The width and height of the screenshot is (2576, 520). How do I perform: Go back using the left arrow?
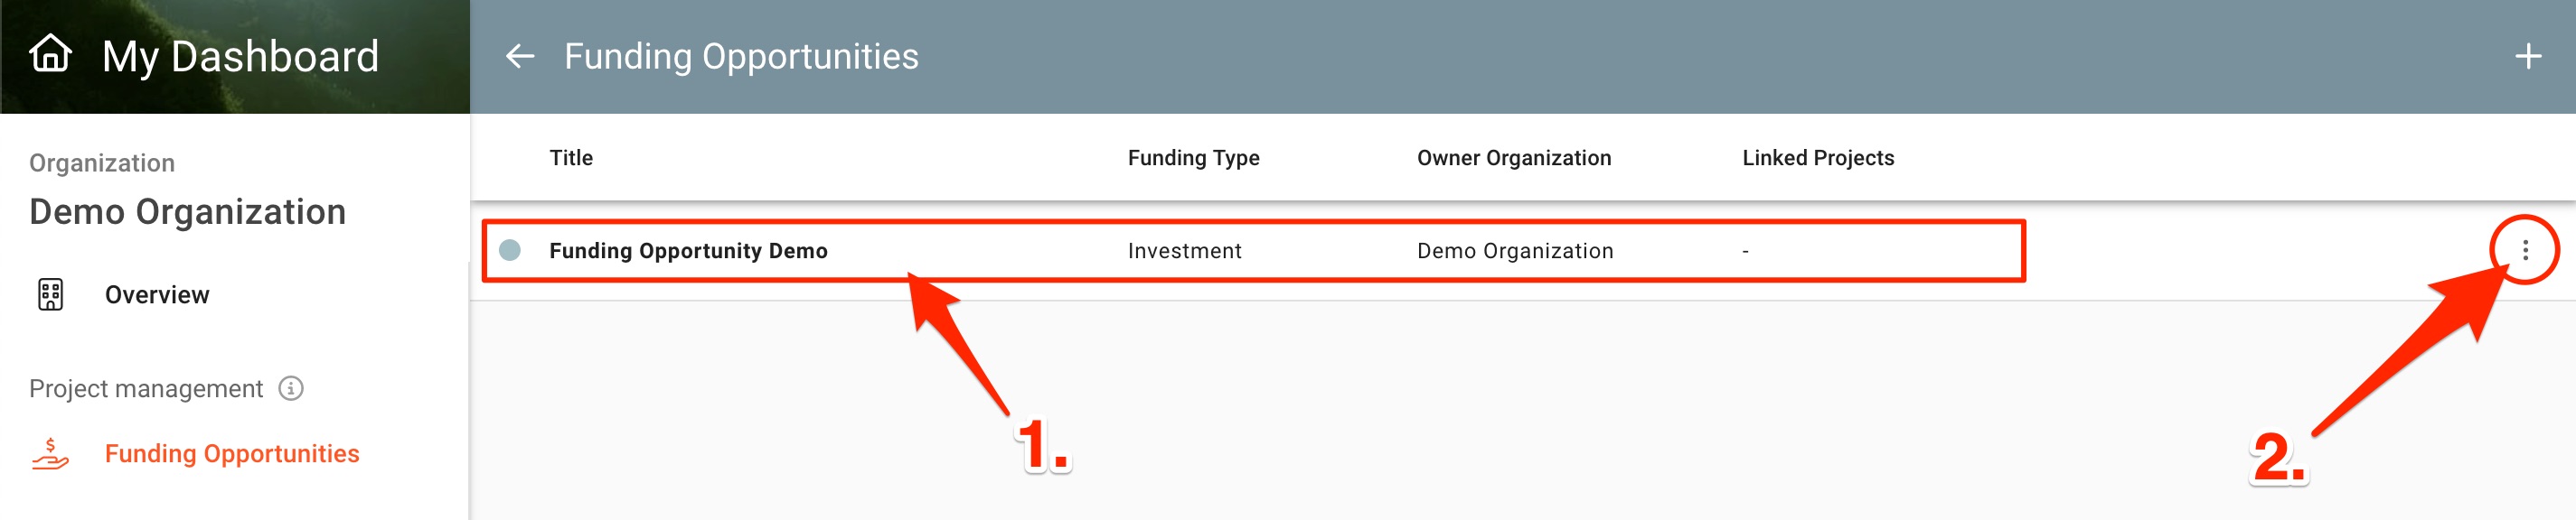(x=519, y=57)
